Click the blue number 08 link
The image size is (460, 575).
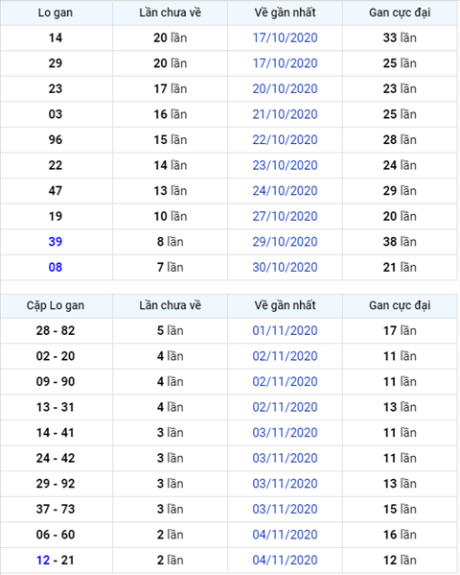pos(56,267)
